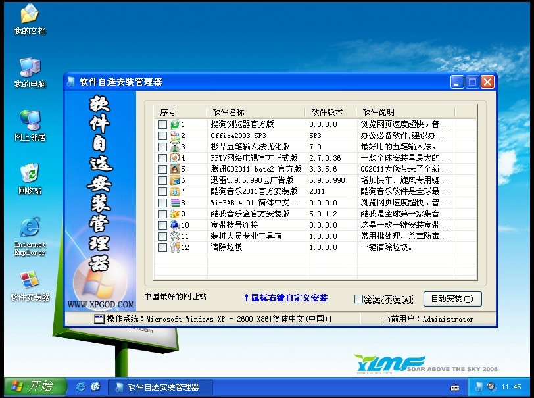This screenshot has width=534, height=398.
Task: Click the Kugou music icon in row 7
Action: click(x=175, y=191)
